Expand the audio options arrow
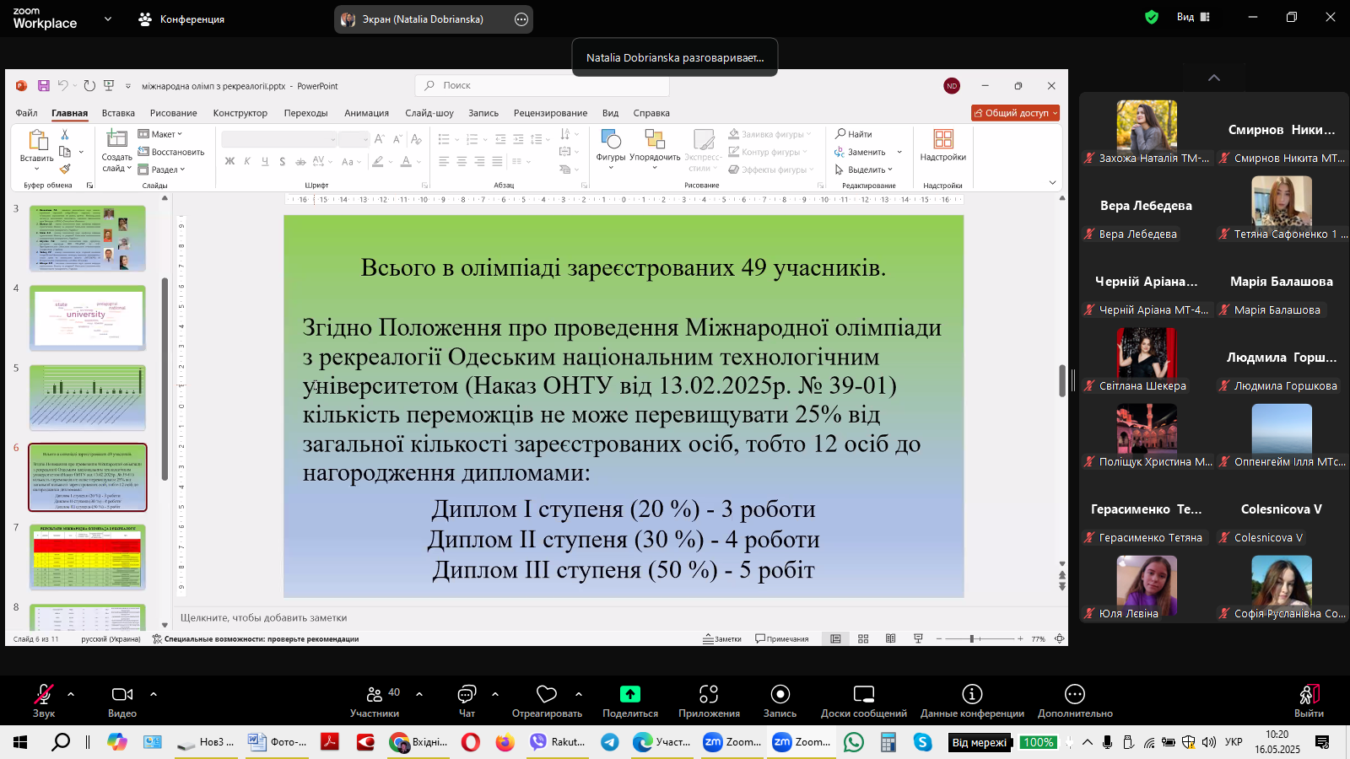 [x=71, y=694]
